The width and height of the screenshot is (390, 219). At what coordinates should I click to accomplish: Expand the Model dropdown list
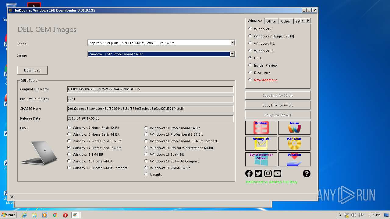232,43
